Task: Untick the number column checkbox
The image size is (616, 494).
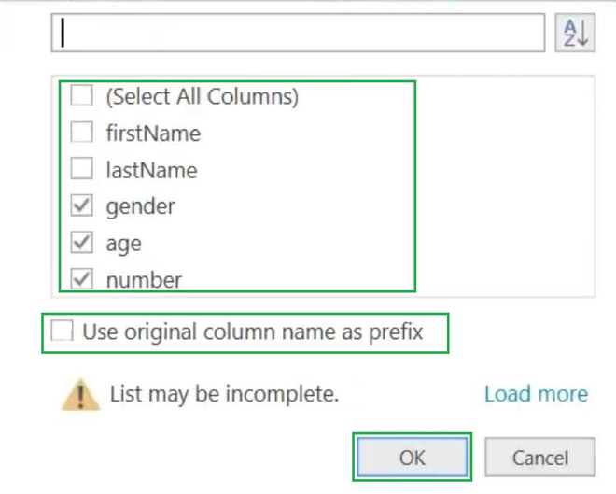Action: click(x=82, y=278)
